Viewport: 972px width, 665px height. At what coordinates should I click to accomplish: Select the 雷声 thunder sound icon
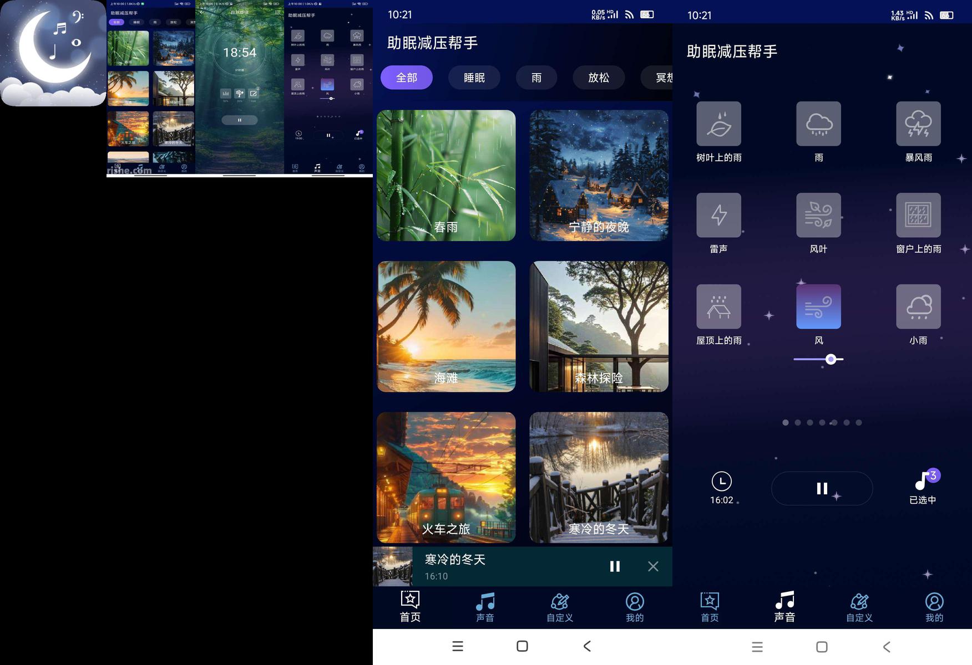coord(718,216)
